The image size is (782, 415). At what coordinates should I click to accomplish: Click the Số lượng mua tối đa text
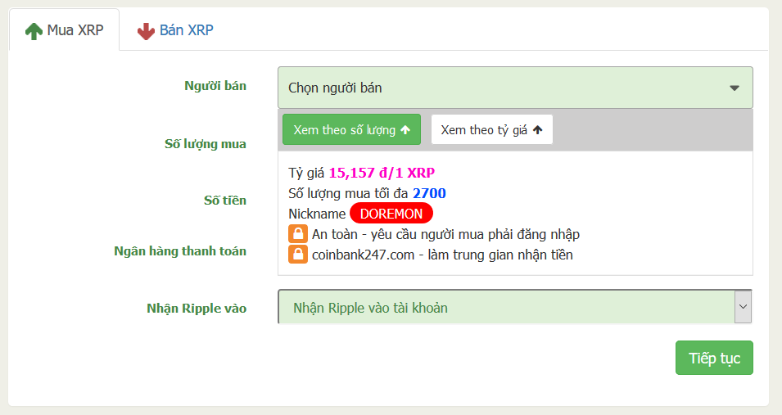tap(348, 193)
